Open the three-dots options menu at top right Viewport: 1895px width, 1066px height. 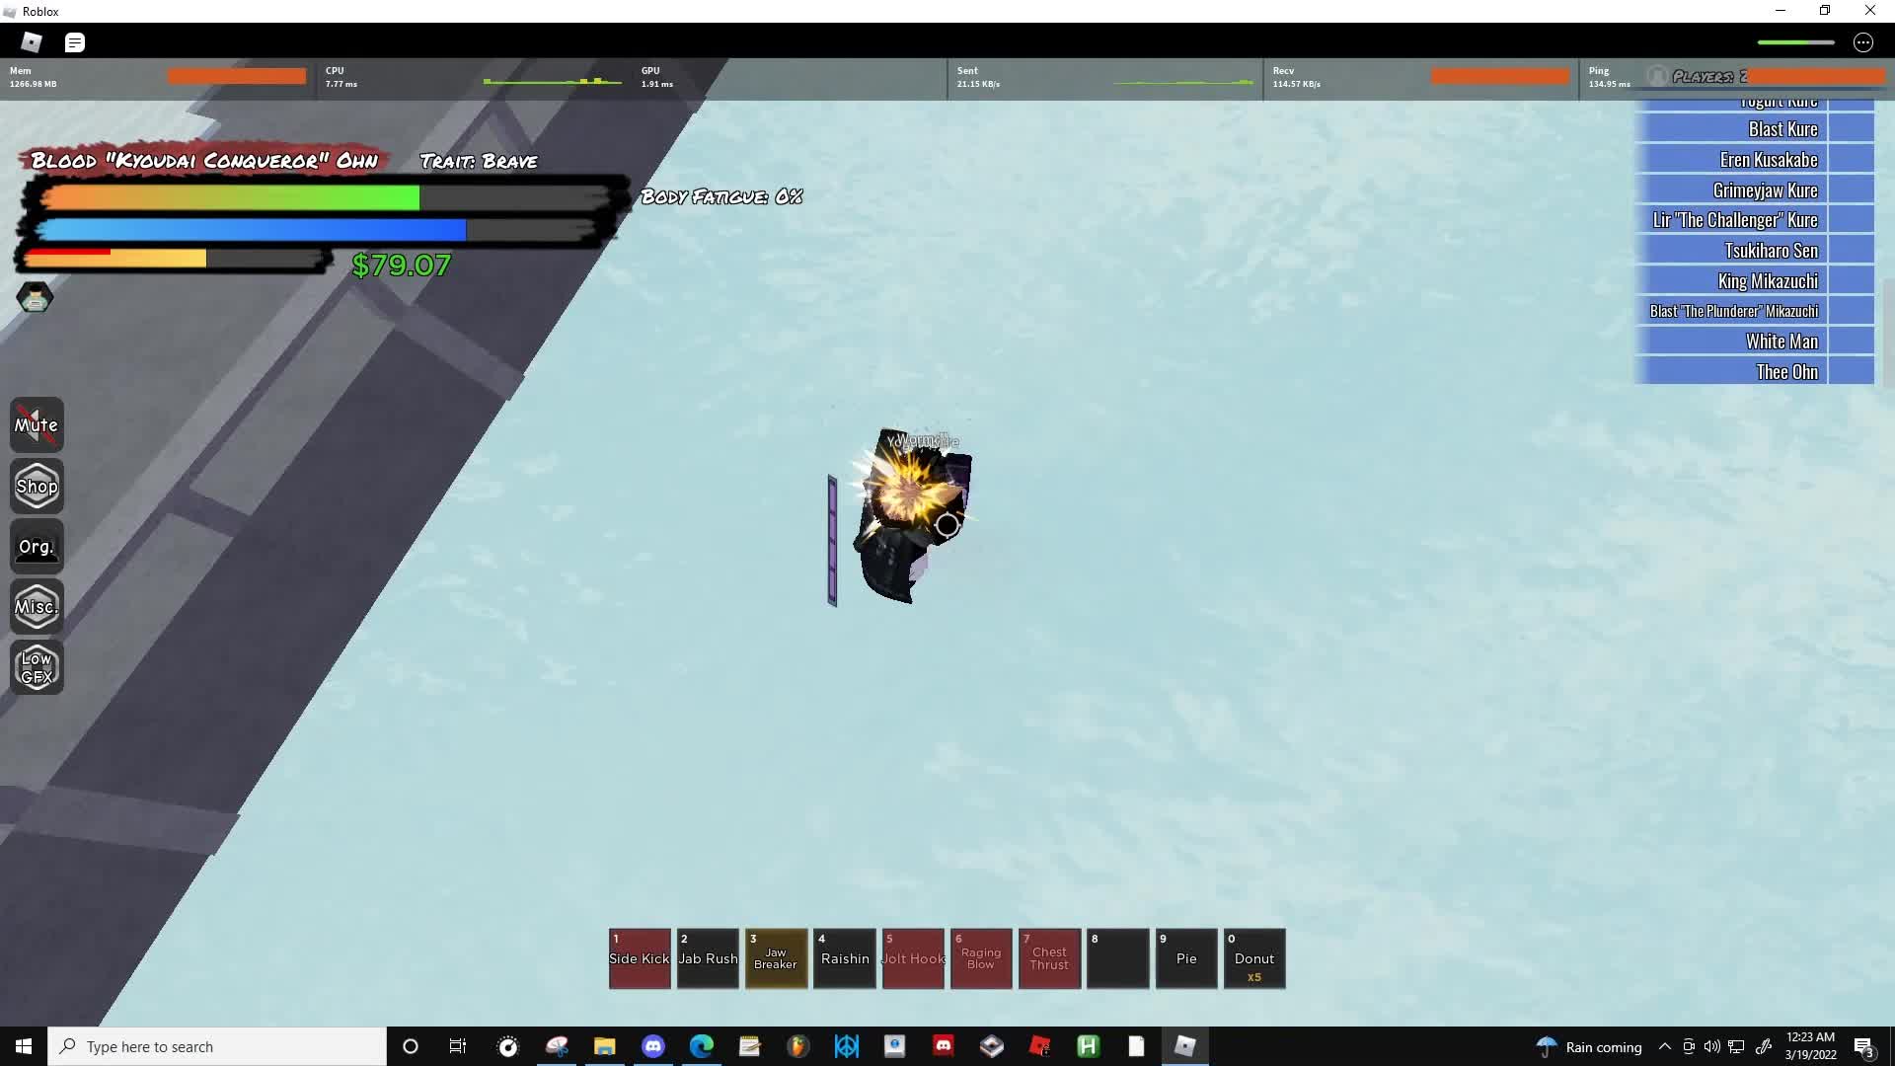(1862, 42)
